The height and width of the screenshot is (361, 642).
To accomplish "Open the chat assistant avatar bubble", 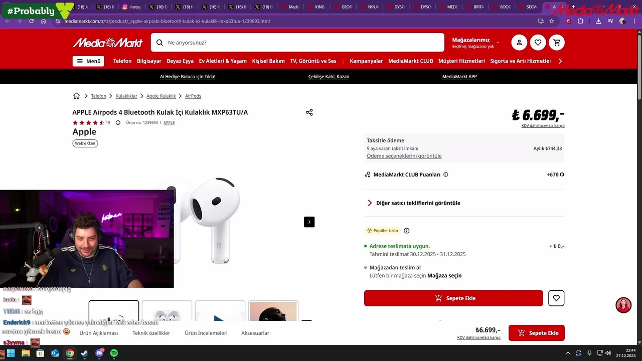I will (623, 305).
